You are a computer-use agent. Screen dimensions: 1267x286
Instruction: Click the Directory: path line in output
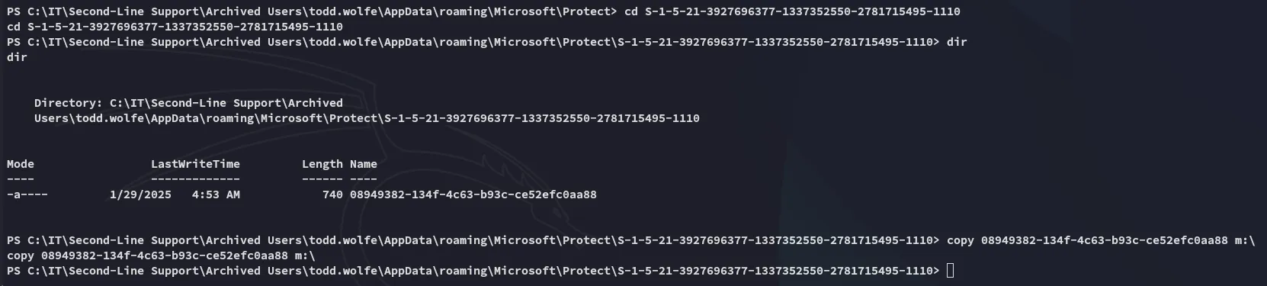pyautogui.click(x=188, y=103)
